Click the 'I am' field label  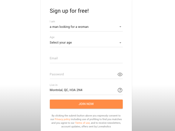(x=52, y=21)
